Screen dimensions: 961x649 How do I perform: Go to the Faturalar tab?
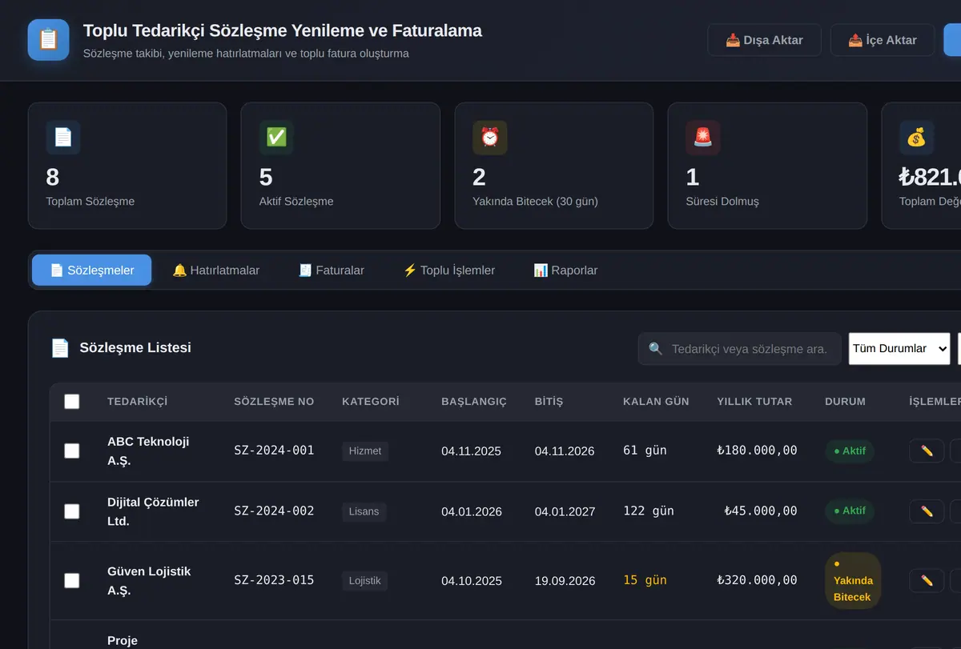331,270
